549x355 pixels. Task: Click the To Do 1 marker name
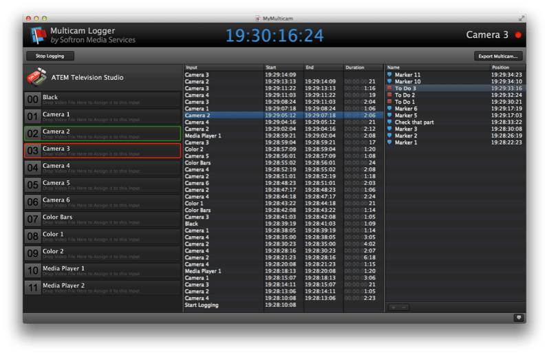point(405,102)
